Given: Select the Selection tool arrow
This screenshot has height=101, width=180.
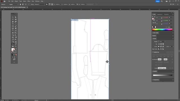Looking at the screenshot, I should click(x=13, y=17).
